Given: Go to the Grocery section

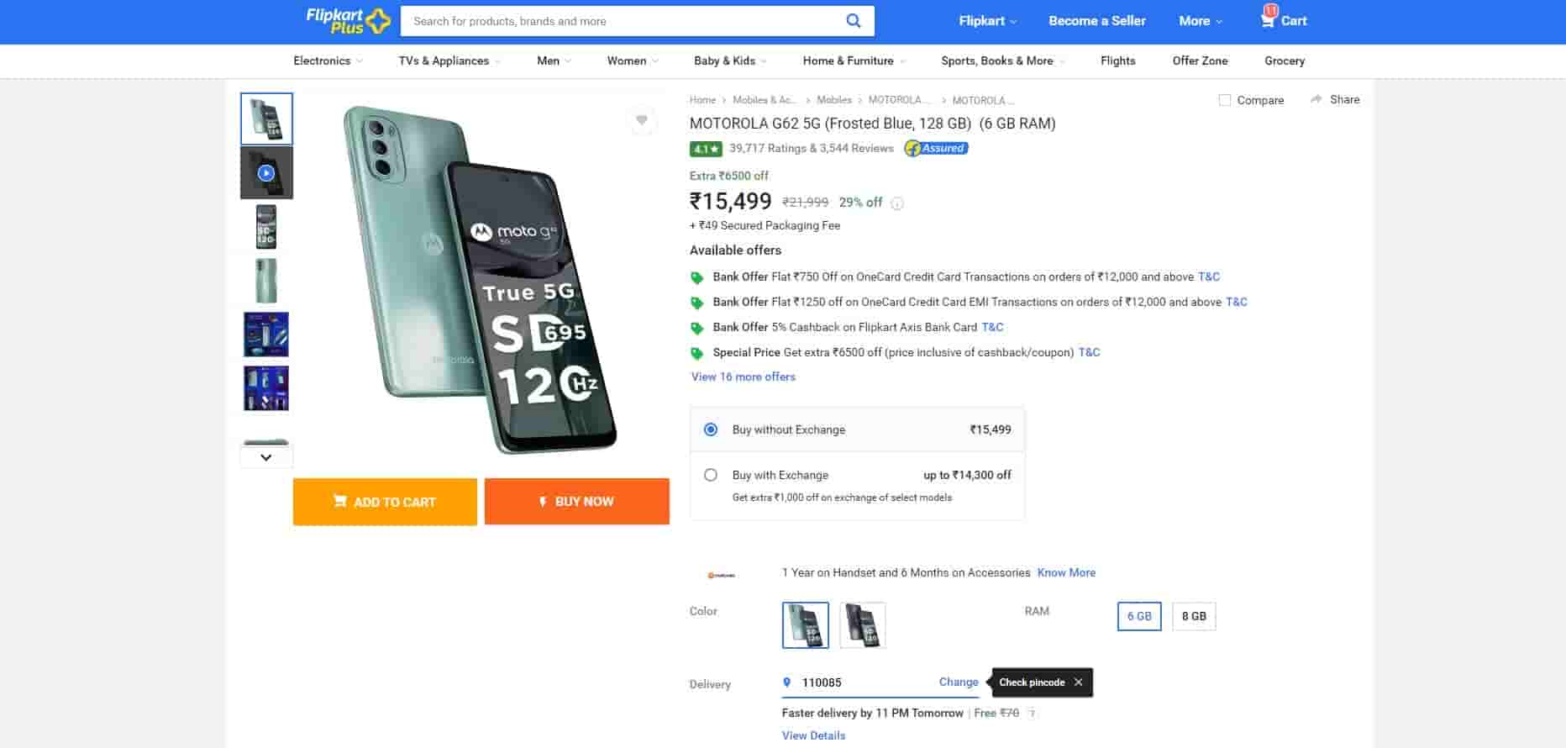Looking at the screenshot, I should point(1285,61).
